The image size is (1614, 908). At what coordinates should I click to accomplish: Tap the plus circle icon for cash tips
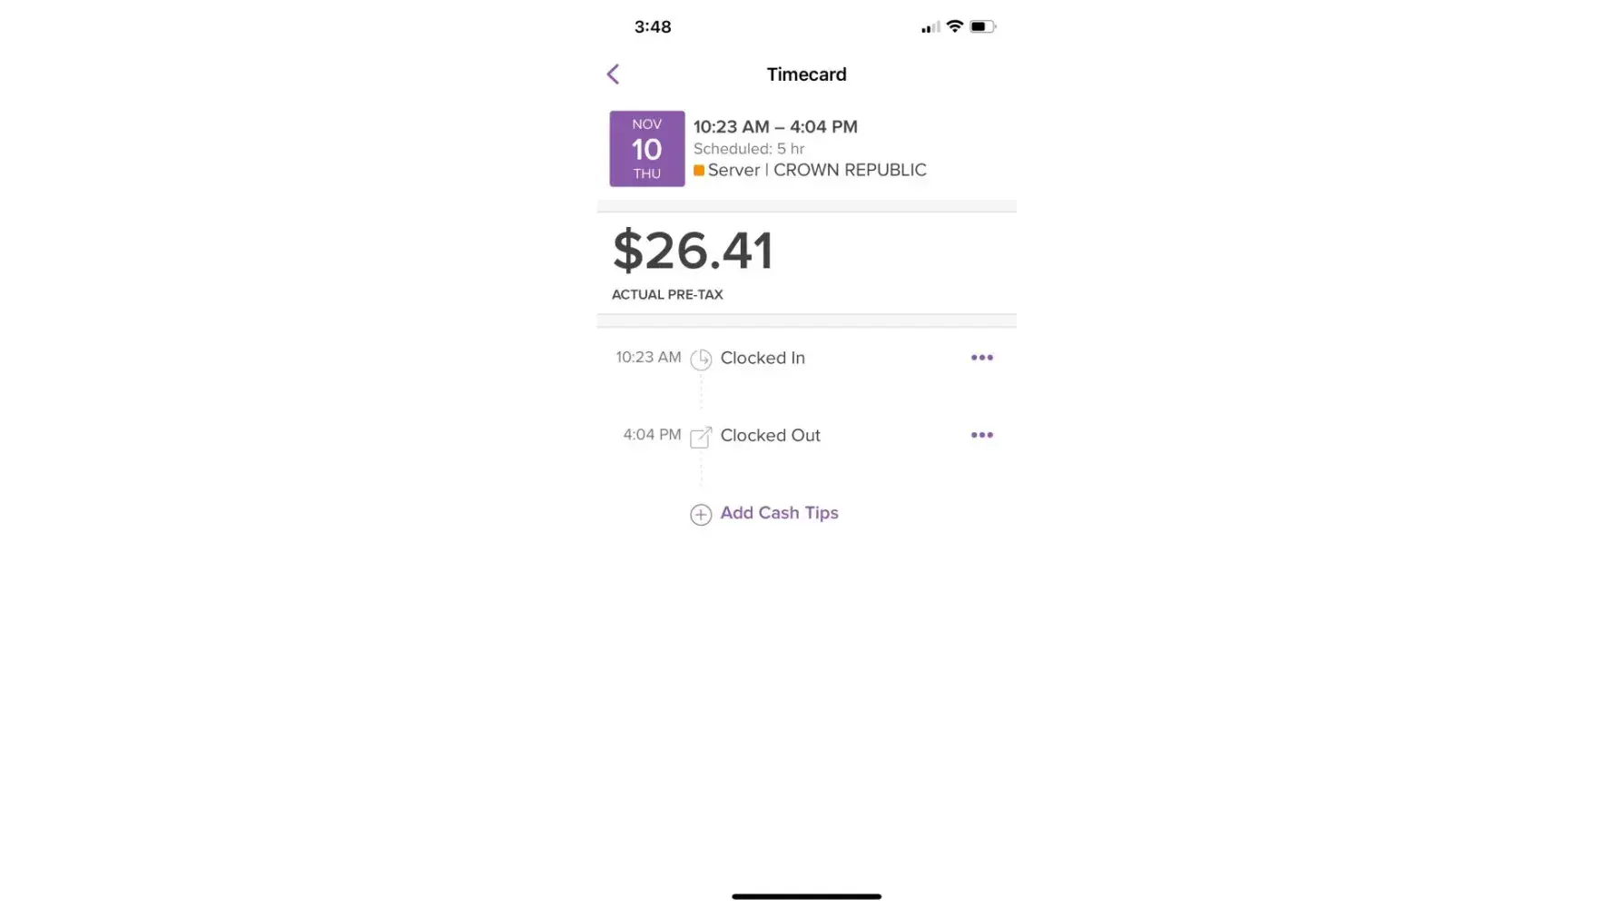(701, 515)
